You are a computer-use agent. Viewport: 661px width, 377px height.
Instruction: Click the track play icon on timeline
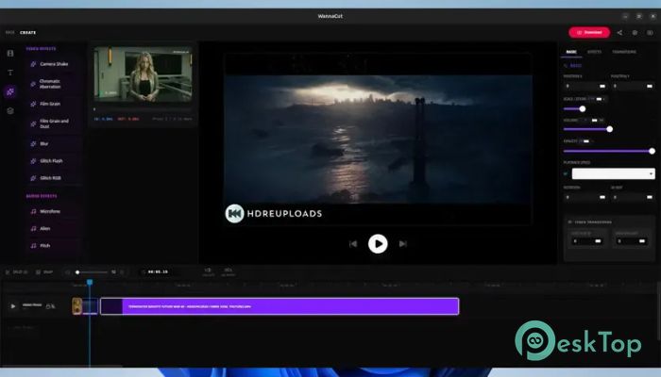click(x=13, y=306)
